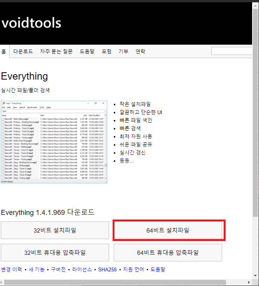Open the bottom 도움말 link
This screenshot has height=286, width=259.
pos(158,269)
